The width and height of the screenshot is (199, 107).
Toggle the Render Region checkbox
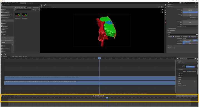[197, 18]
